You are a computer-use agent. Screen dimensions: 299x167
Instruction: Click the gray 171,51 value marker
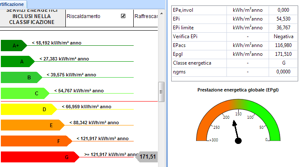click(x=146, y=157)
